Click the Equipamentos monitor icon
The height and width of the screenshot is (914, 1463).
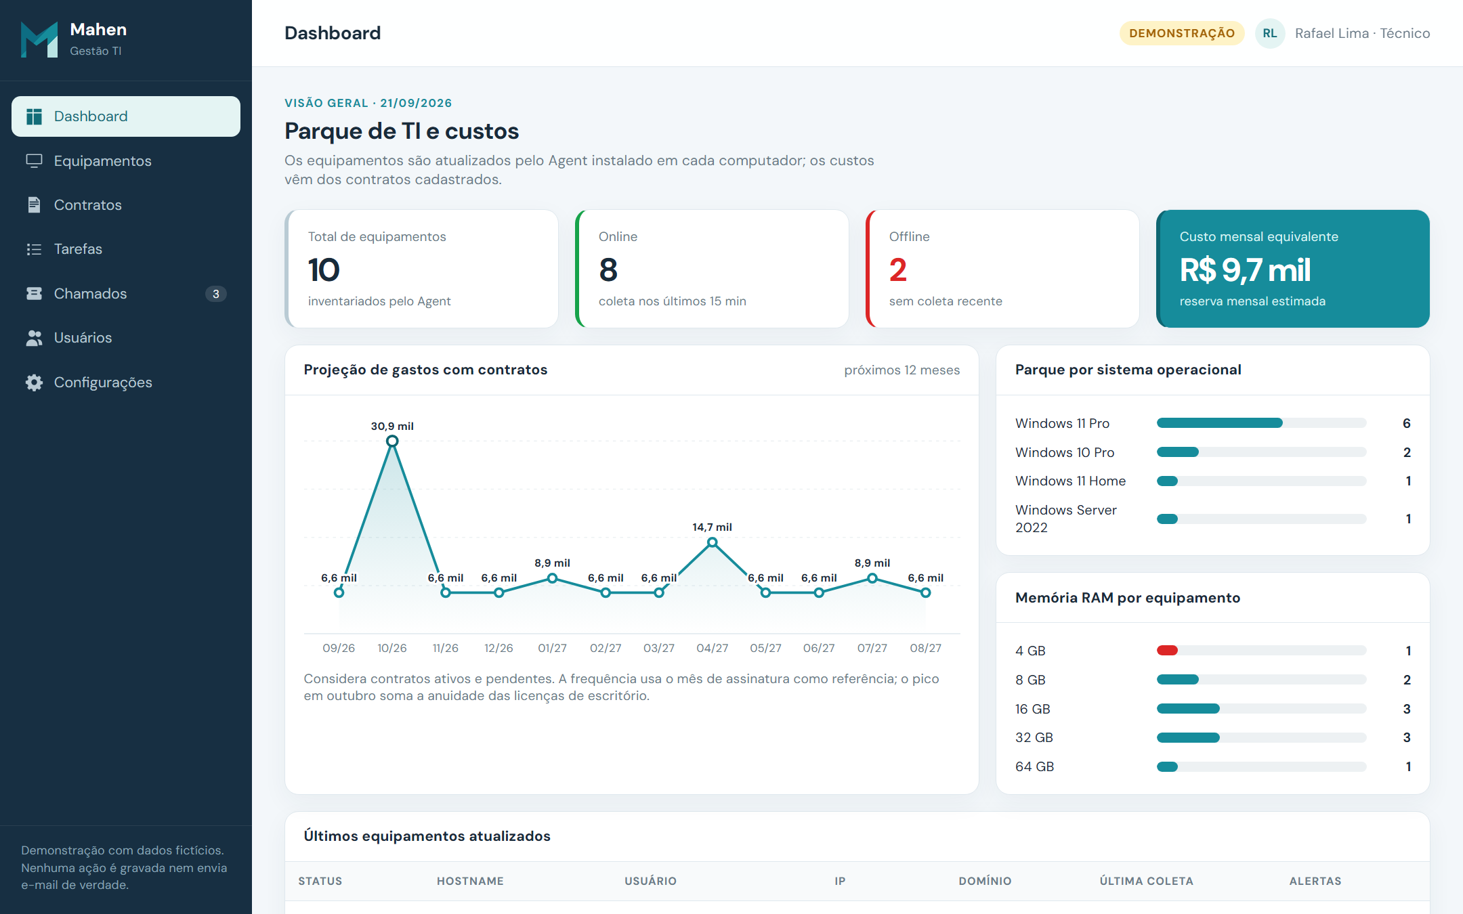tap(34, 161)
